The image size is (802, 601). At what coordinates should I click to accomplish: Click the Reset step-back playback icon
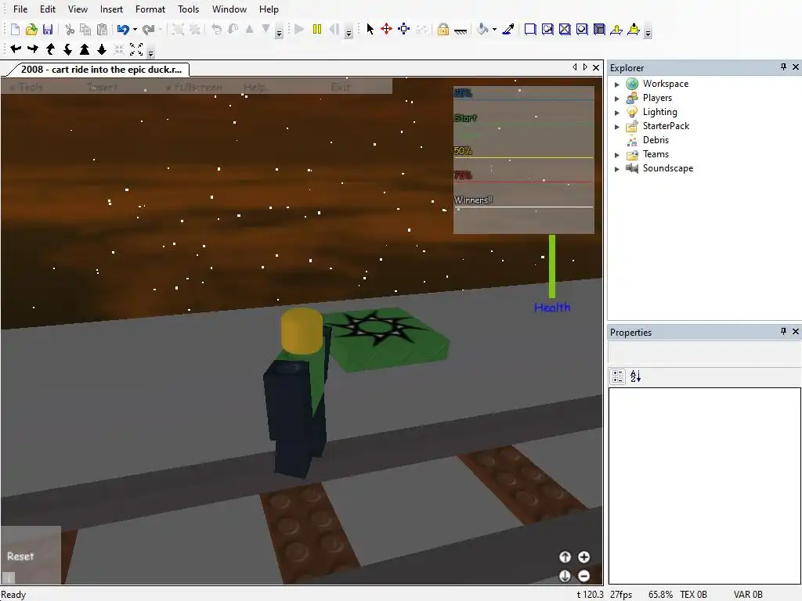(x=334, y=29)
